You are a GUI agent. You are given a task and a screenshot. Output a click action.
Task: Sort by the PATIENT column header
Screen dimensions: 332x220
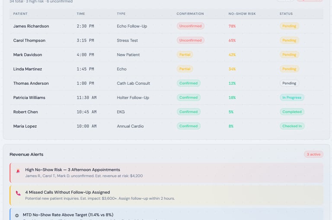point(20,14)
